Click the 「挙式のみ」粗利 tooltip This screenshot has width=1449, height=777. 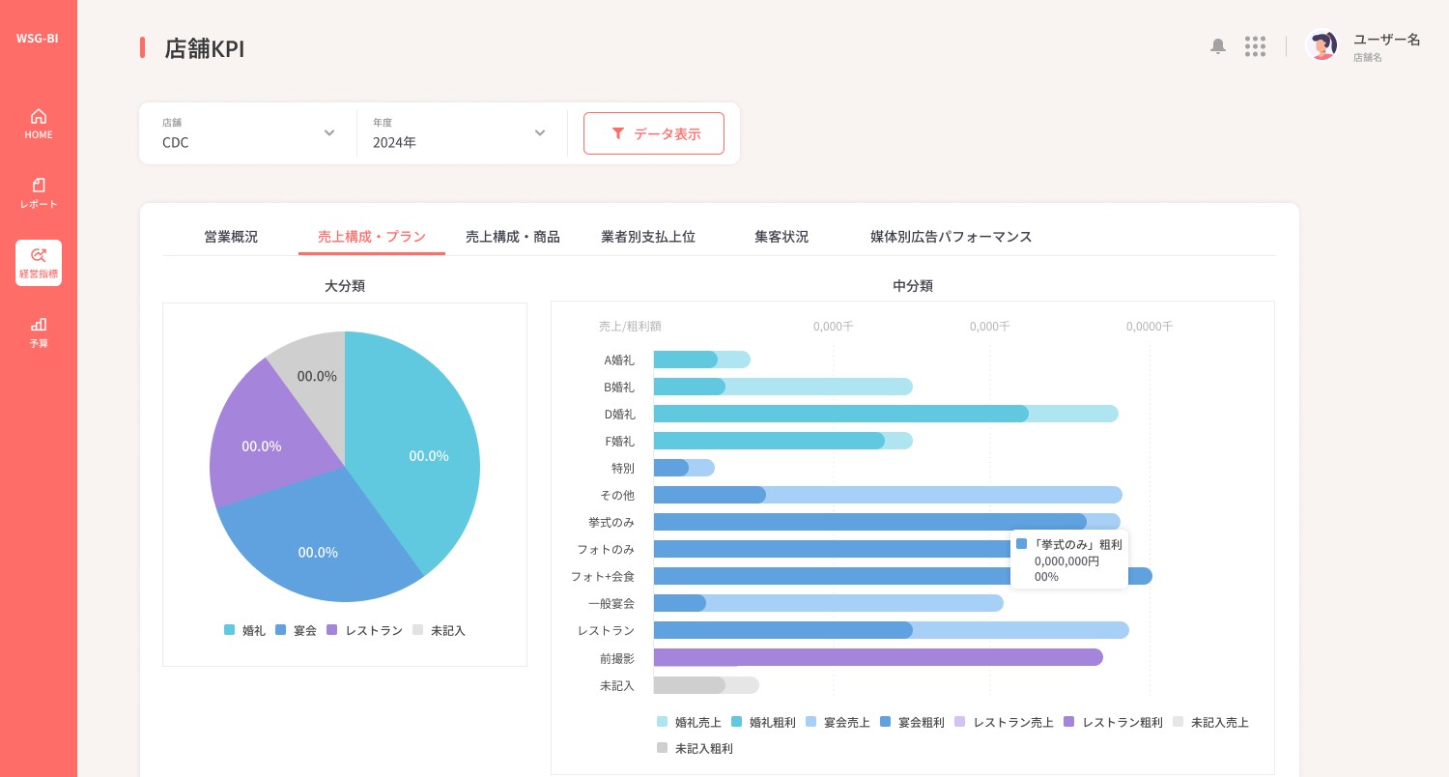pos(1069,560)
